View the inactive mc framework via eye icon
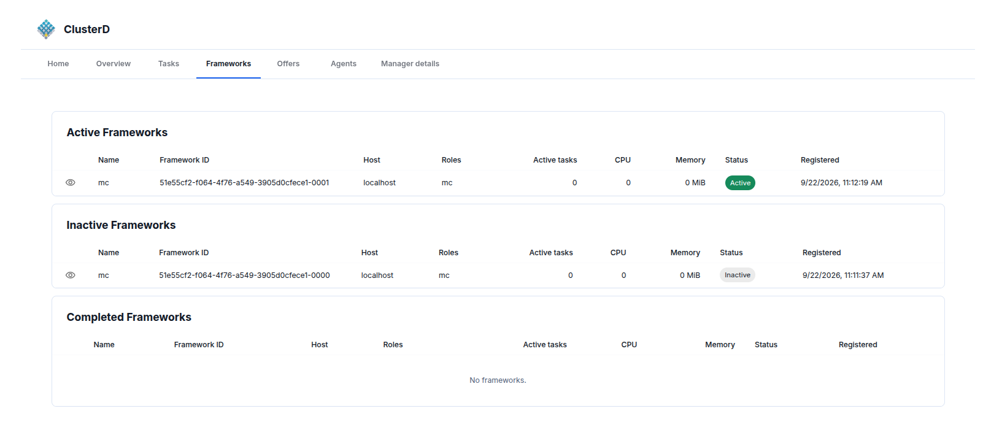 [x=71, y=275]
